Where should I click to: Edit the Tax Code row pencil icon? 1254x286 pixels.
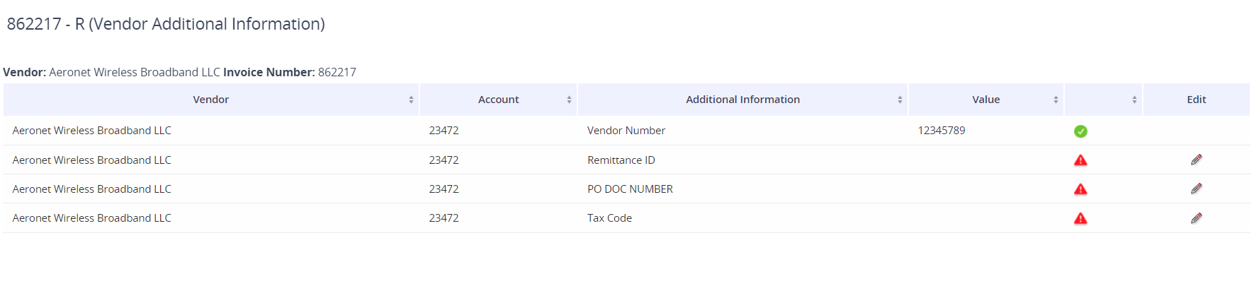click(x=1197, y=218)
